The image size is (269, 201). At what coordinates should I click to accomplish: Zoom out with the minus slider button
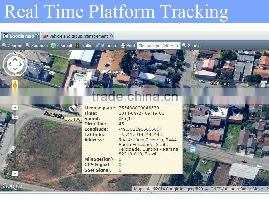15,173
